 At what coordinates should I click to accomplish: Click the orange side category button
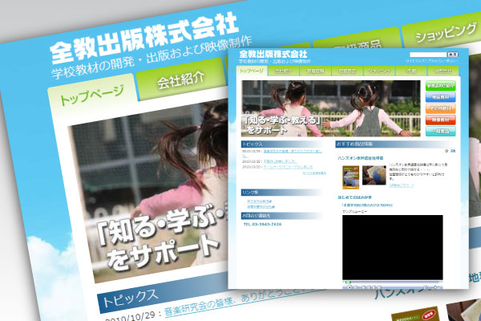click(x=440, y=108)
